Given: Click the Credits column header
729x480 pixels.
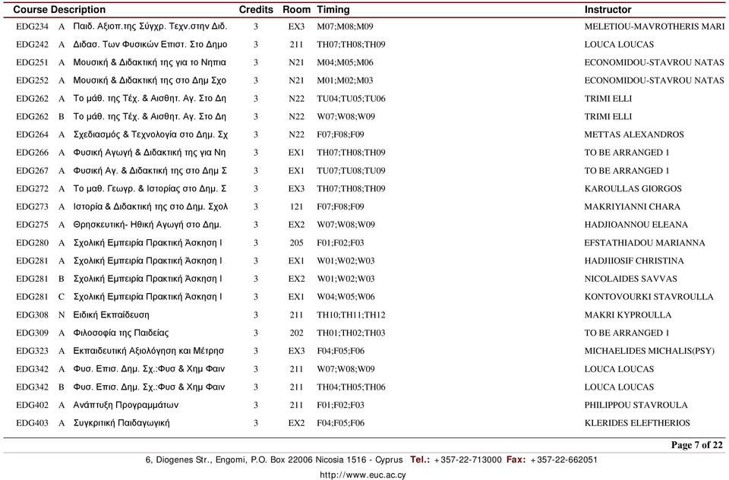Looking at the screenshot, I should click(256, 10).
